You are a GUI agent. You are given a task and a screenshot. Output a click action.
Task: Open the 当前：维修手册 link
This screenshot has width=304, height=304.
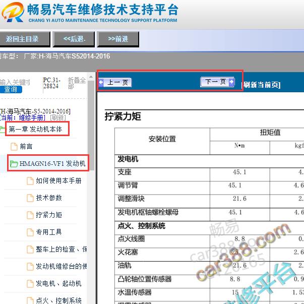tap(23, 117)
